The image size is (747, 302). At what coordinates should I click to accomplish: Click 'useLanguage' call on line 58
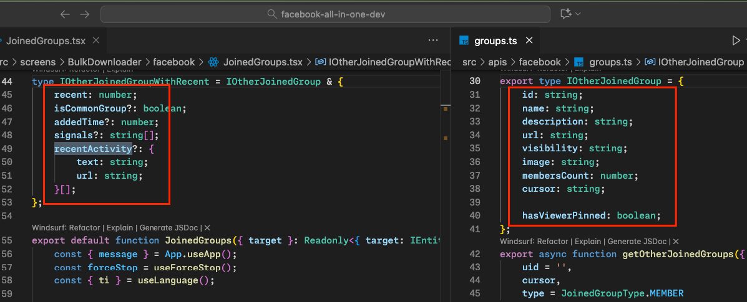[168, 281]
